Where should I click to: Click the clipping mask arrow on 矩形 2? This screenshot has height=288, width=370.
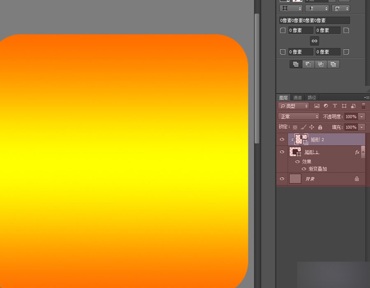pos(292,139)
